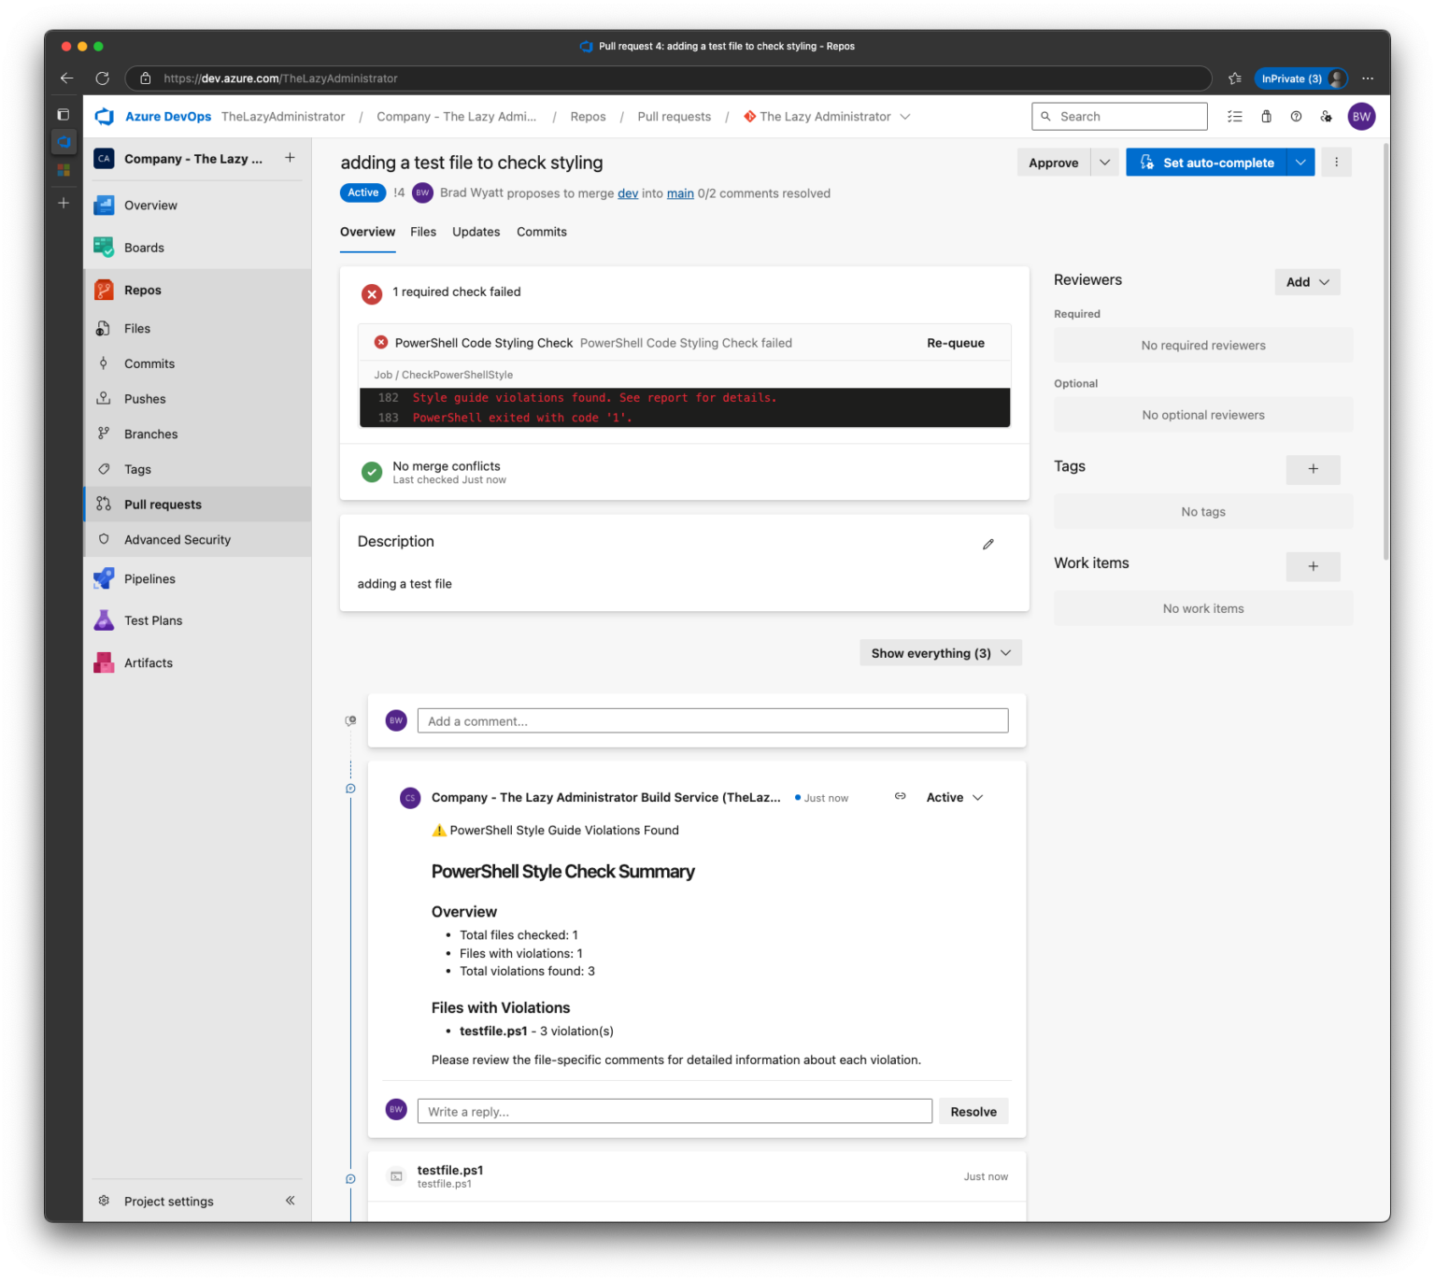The width and height of the screenshot is (1435, 1281).
Task: Switch to the Commits tab
Action: [x=542, y=233]
